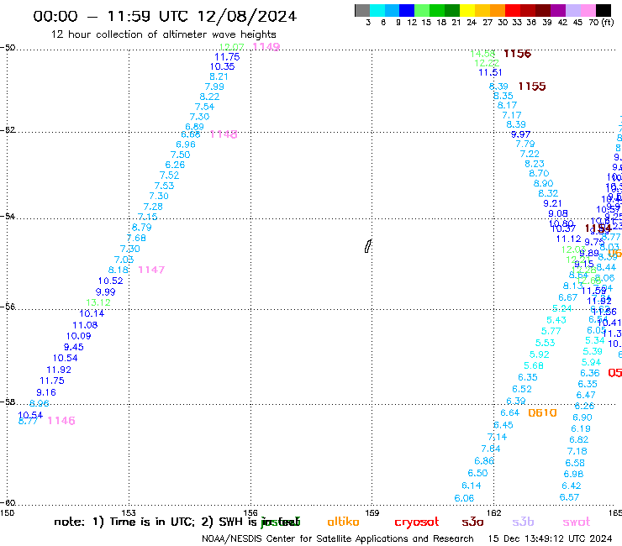Click the wave height value '7.28'

coord(153,207)
